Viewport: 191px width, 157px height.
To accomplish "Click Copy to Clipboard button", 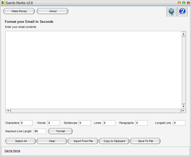I will tap(114, 141).
